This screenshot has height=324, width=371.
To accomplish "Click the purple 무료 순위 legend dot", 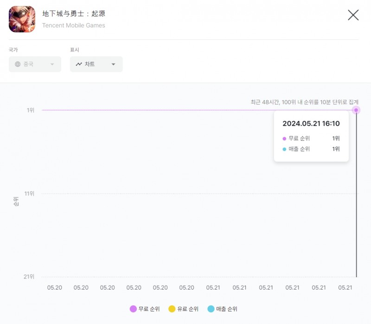I will [x=133, y=309].
